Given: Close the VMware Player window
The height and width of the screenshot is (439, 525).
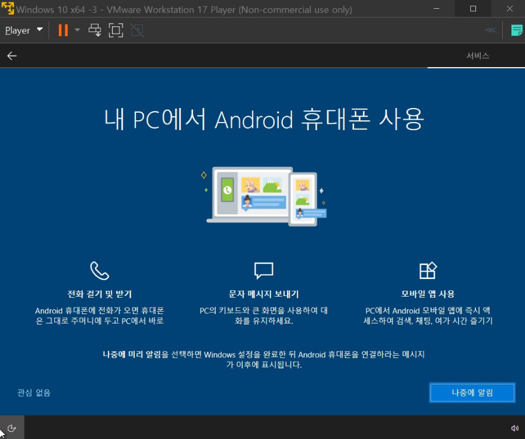Looking at the screenshot, I should [509, 9].
